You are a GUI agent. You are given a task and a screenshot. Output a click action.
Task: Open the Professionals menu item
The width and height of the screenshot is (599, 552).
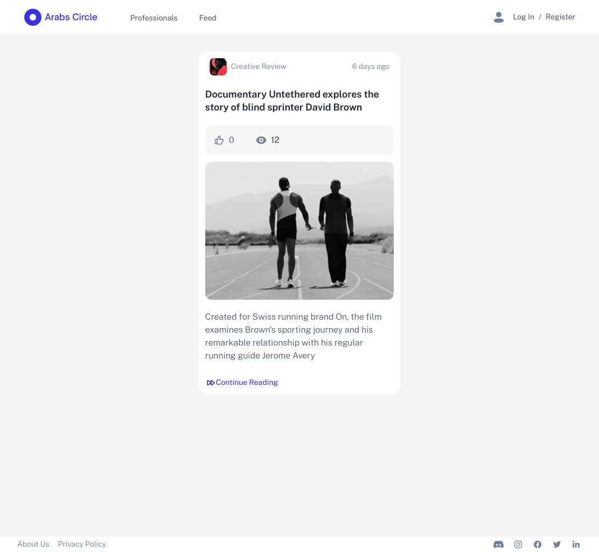(x=154, y=18)
